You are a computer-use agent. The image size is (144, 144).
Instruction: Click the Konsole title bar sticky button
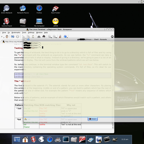(28, 39)
